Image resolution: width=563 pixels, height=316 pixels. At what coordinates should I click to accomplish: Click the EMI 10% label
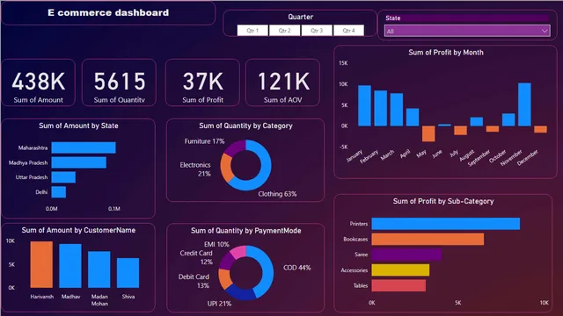click(x=216, y=244)
